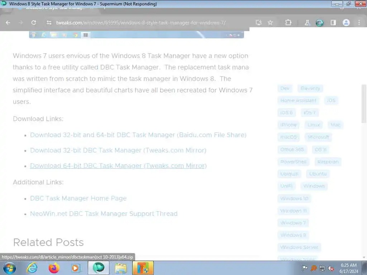The image size is (367, 275).
Task: Select the iPhone tag
Action: tap(289, 125)
